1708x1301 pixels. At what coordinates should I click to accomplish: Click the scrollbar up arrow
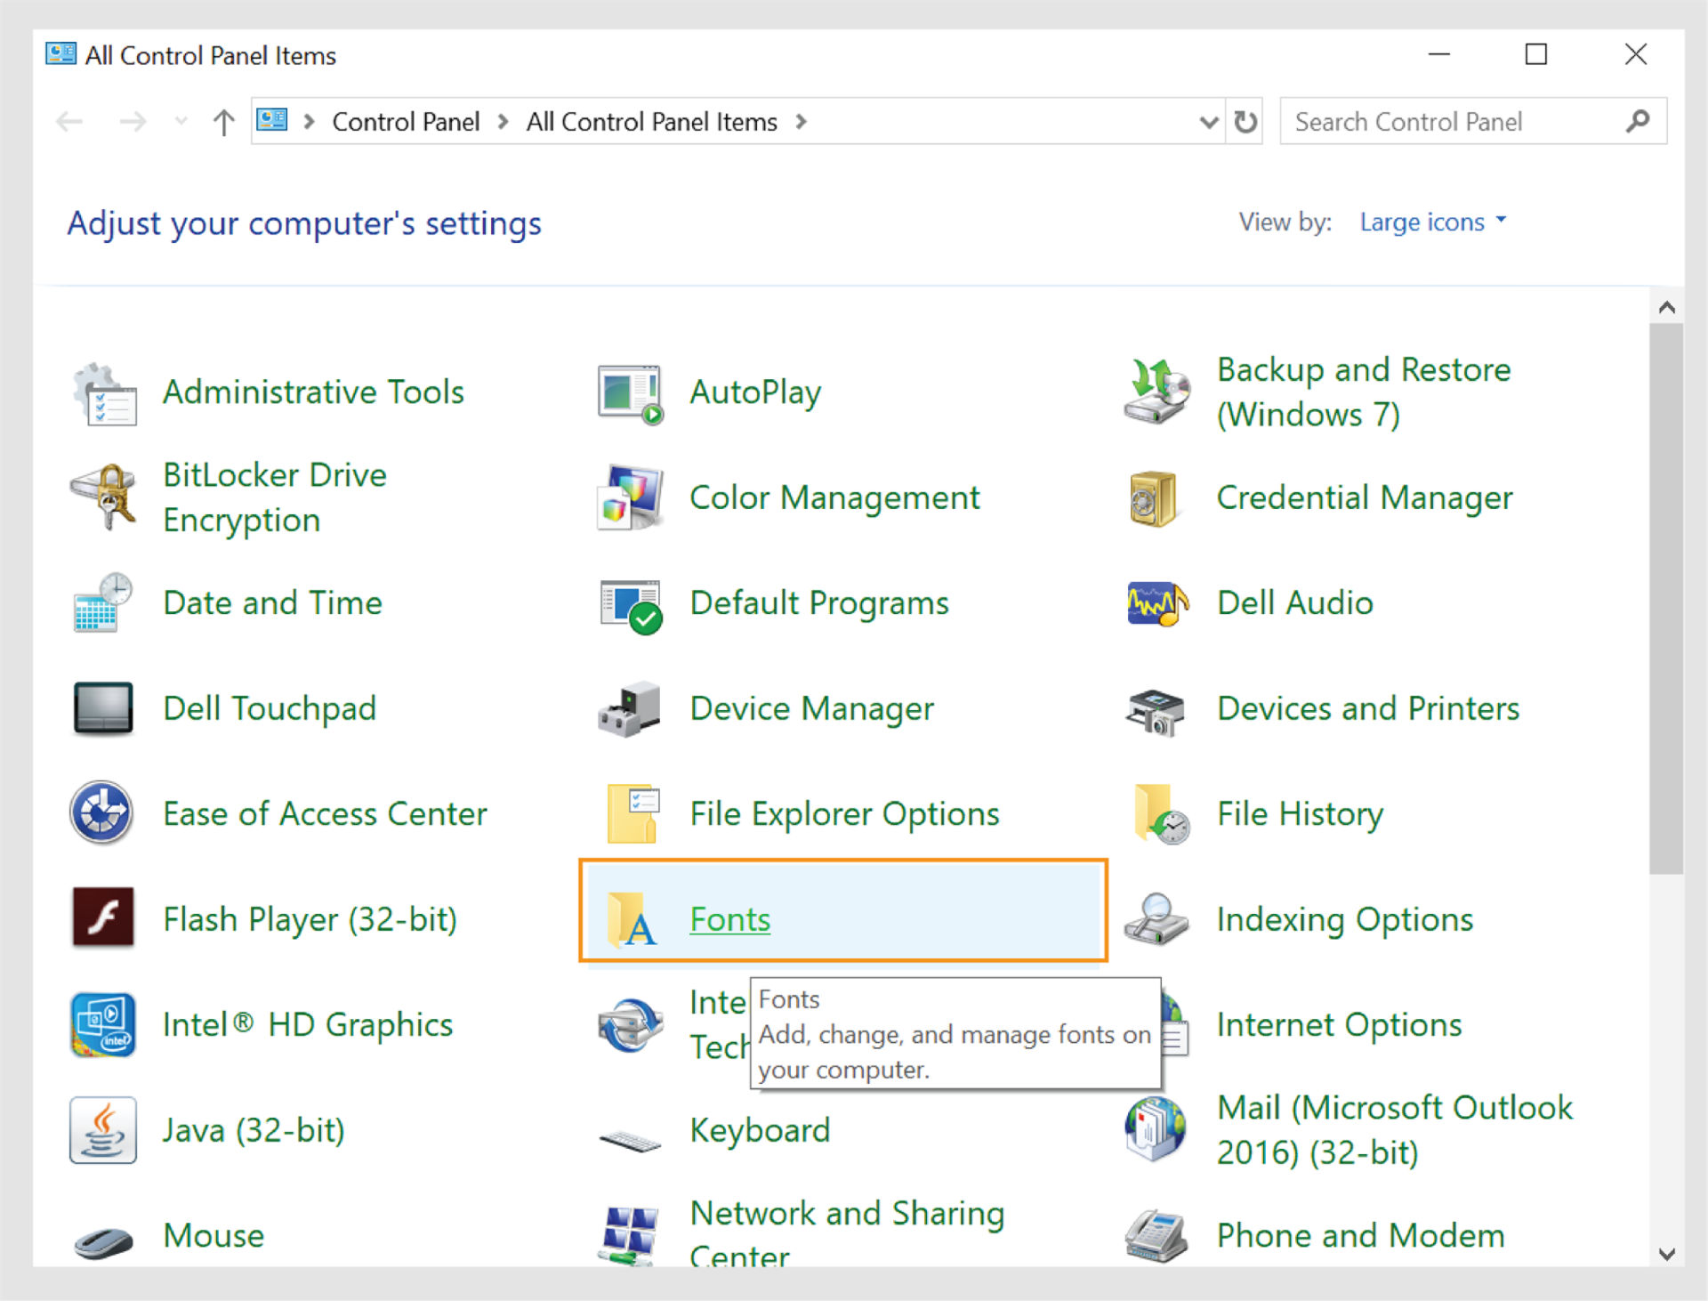[1666, 307]
